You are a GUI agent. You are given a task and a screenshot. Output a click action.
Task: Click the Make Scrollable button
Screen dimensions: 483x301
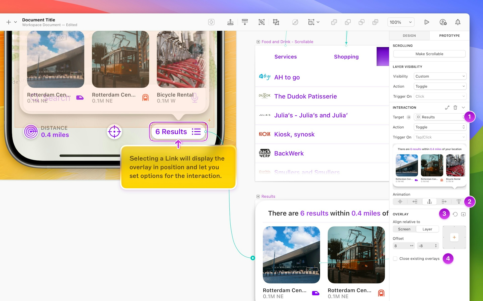click(x=429, y=54)
